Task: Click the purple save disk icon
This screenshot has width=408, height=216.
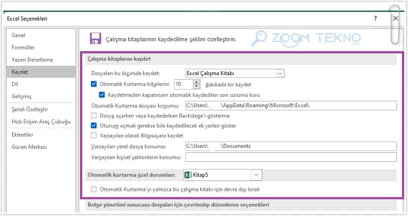Action: (x=95, y=39)
